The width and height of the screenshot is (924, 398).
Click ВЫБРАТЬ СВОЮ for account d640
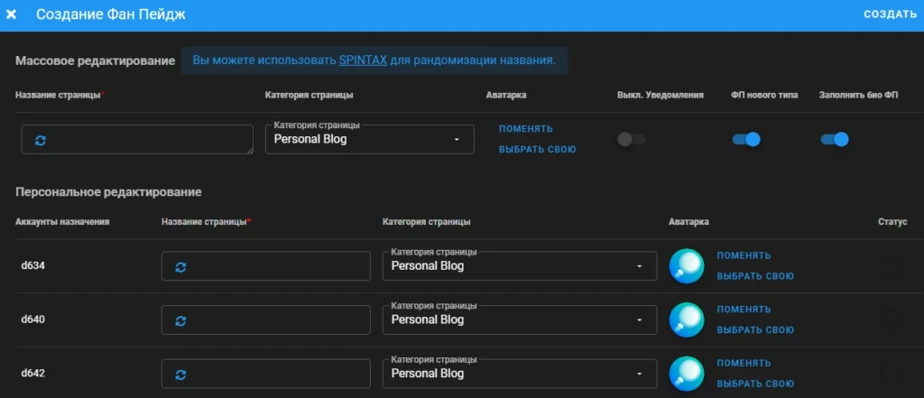point(755,330)
